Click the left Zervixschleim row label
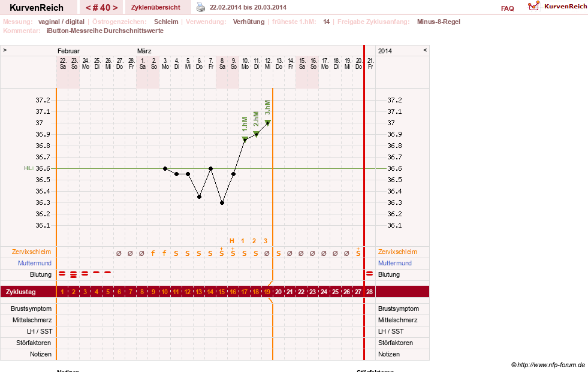The width and height of the screenshot is (588, 372). 31,252
